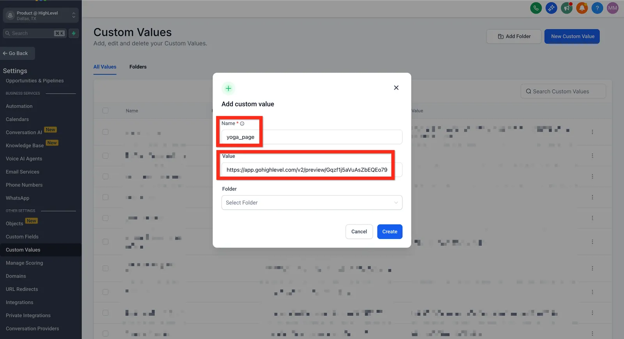Click the info icon next to Name
The image size is (624, 339).
click(x=242, y=124)
